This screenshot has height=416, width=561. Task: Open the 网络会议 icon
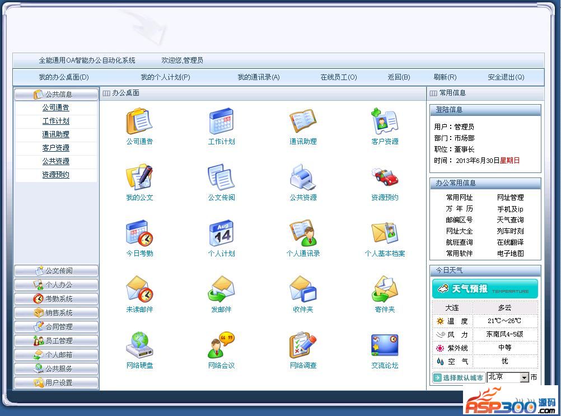221,345
